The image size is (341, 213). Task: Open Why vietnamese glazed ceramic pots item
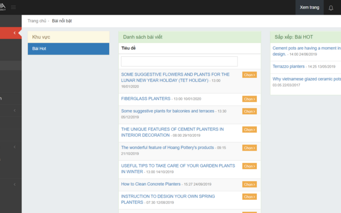tap(307, 79)
